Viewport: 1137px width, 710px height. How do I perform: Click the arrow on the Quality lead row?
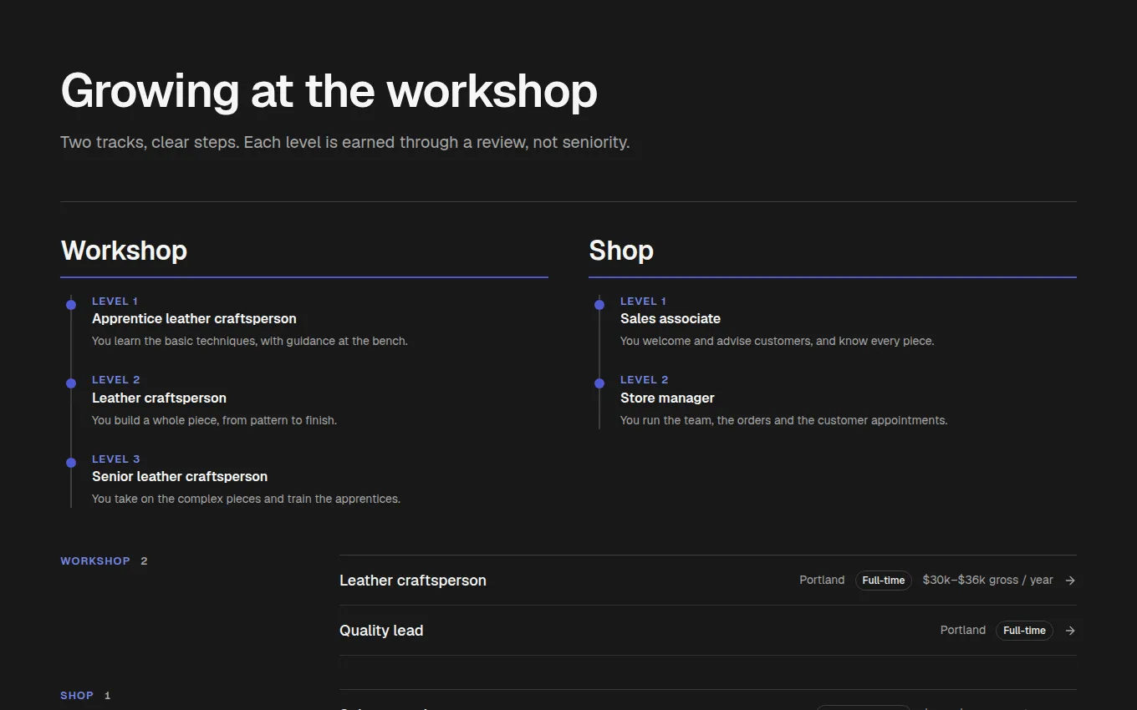(x=1070, y=631)
